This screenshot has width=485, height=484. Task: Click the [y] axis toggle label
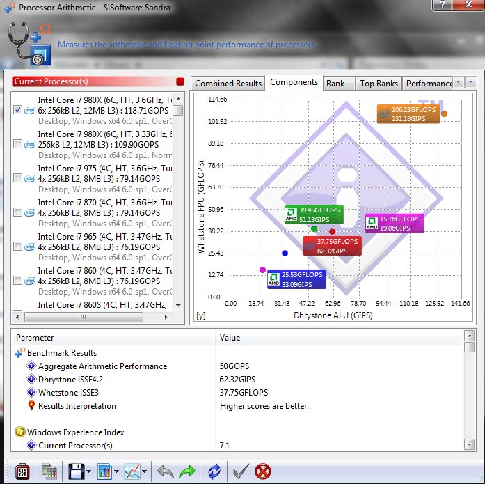[x=201, y=315]
